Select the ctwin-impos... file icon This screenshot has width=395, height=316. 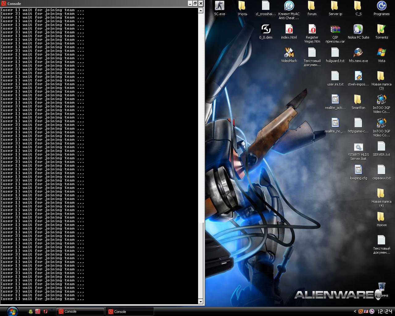358,78
